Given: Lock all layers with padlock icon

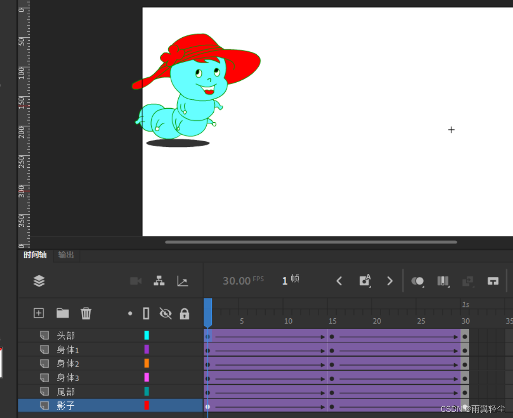Looking at the screenshot, I should (x=184, y=313).
